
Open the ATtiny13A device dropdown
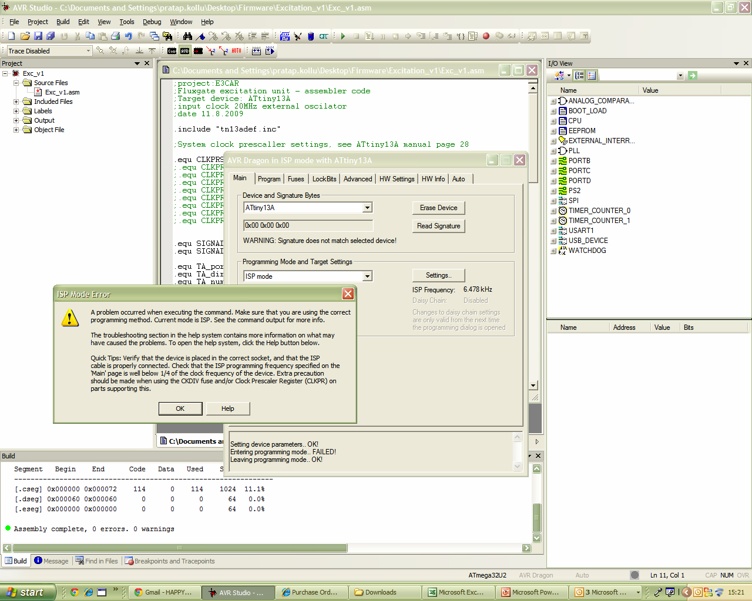(x=367, y=208)
